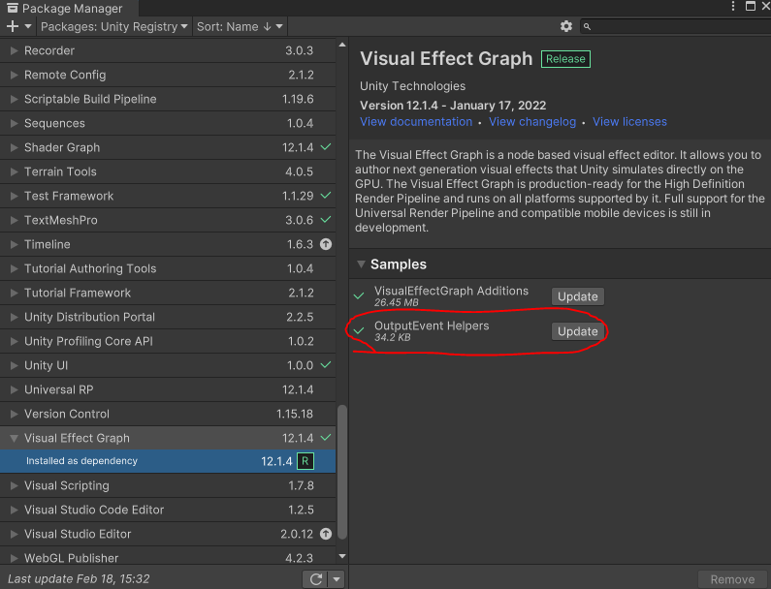Open Package Manager settings gear
The image size is (771, 589).
(x=566, y=26)
